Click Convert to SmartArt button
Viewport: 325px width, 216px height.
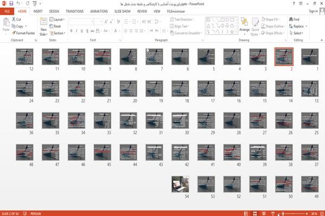click(186, 33)
